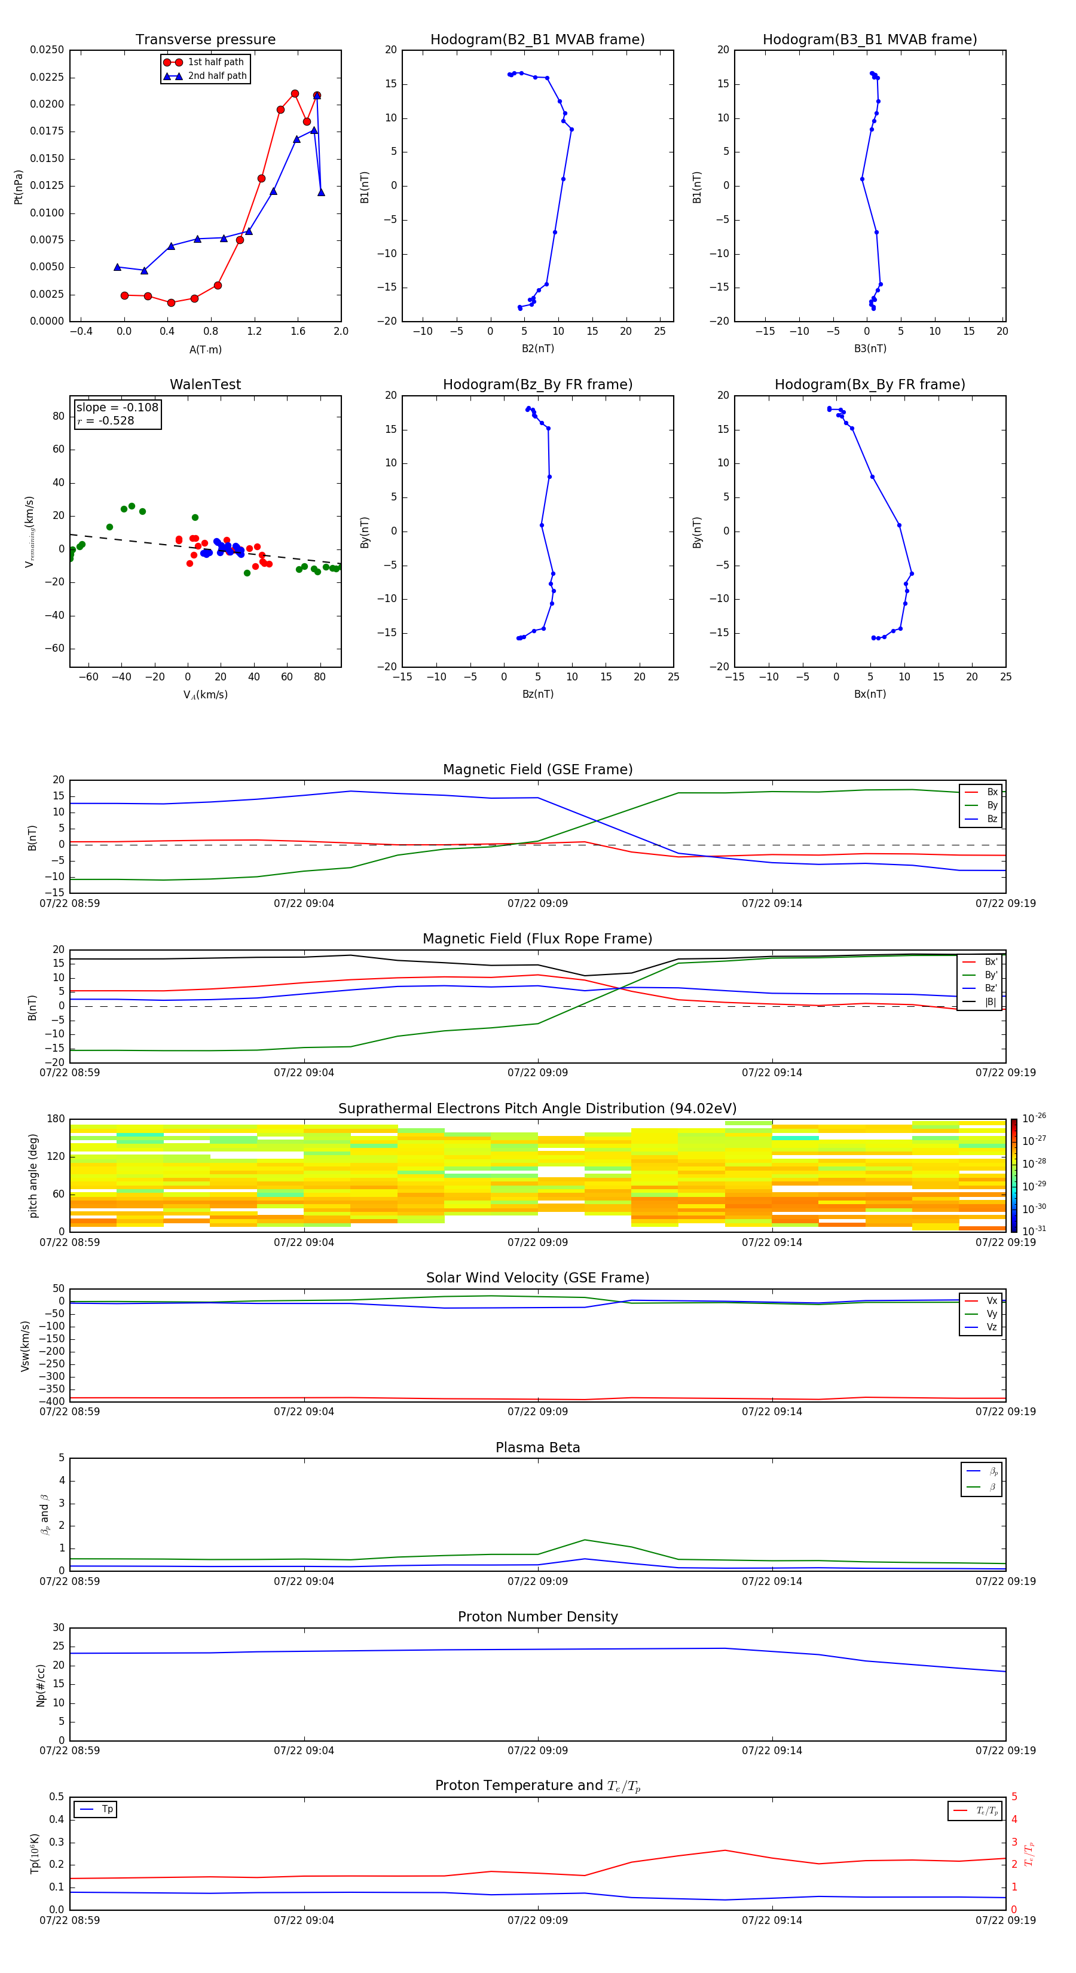Click the 'Np(#/cc)' y-axis label

click(41, 1685)
